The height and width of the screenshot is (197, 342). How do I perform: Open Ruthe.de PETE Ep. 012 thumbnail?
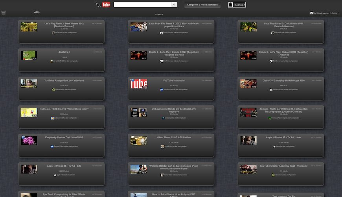[29, 112]
